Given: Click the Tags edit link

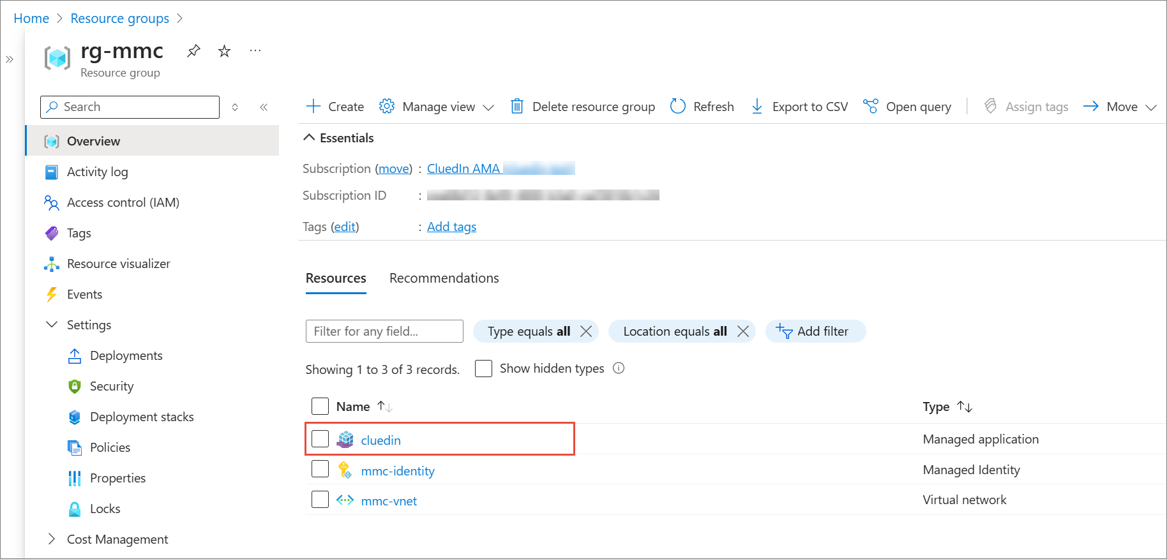Looking at the screenshot, I should tap(345, 227).
